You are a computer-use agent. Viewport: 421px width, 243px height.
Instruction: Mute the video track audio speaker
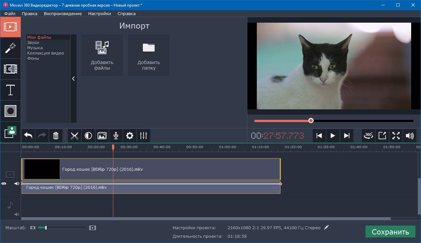pos(16,184)
